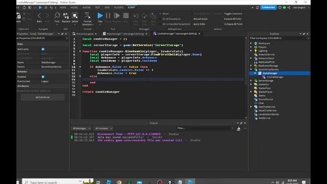Click the ServerStorage icon in Explorer
Image resolution: width=327 pixels, height=184 pixels.
click(255, 81)
